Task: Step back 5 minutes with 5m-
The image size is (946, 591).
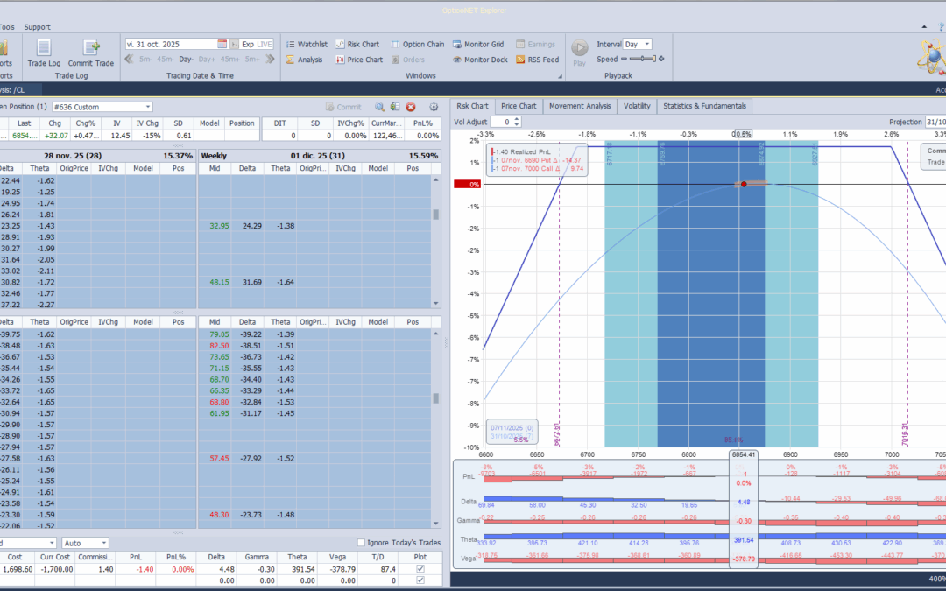Action: (x=145, y=60)
